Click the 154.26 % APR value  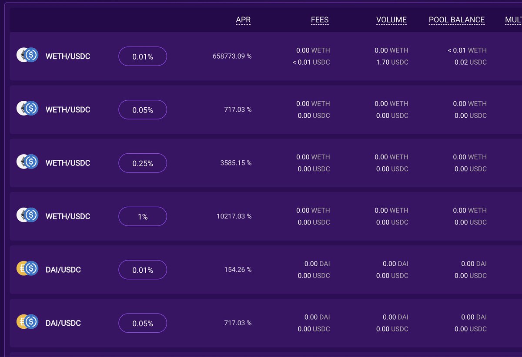pos(238,270)
